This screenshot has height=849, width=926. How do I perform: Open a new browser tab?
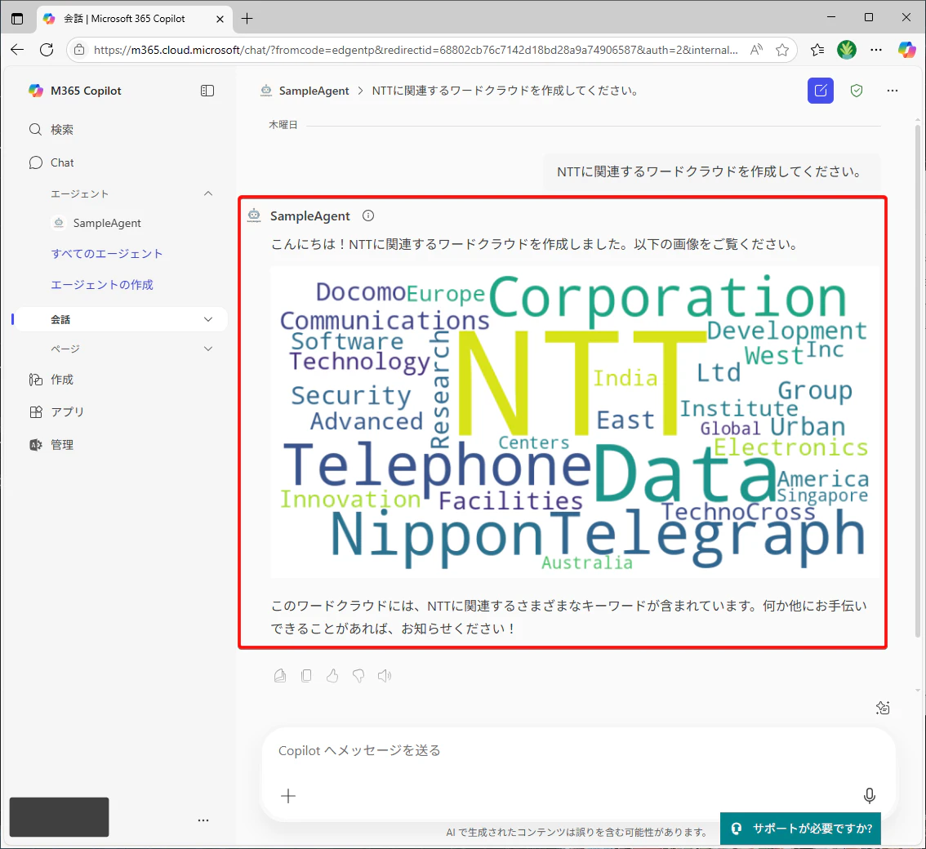(247, 18)
